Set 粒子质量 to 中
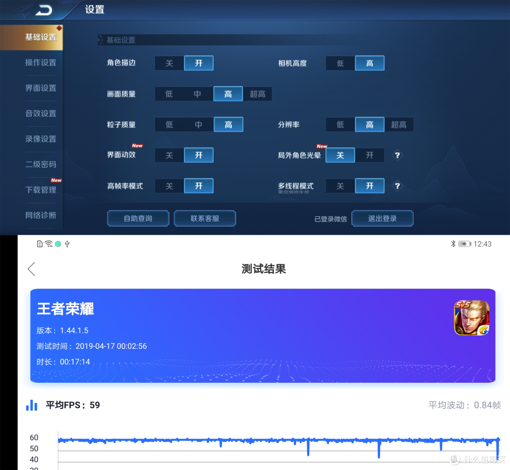510x470 pixels. point(198,124)
